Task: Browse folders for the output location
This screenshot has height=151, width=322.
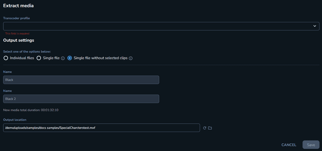Action: pos(210,128)
